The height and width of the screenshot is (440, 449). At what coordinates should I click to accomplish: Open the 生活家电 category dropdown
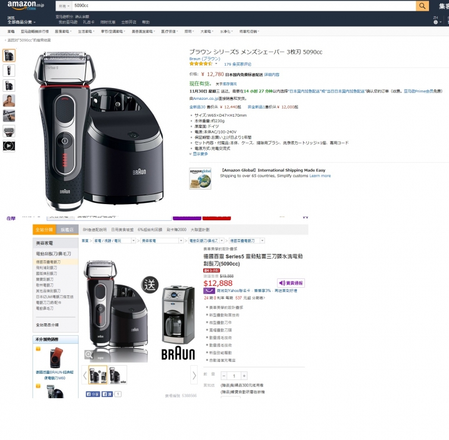coord(86,32)
